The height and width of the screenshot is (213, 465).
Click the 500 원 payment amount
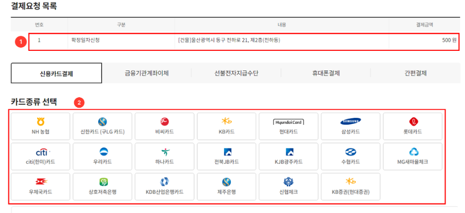coord(449,40)
